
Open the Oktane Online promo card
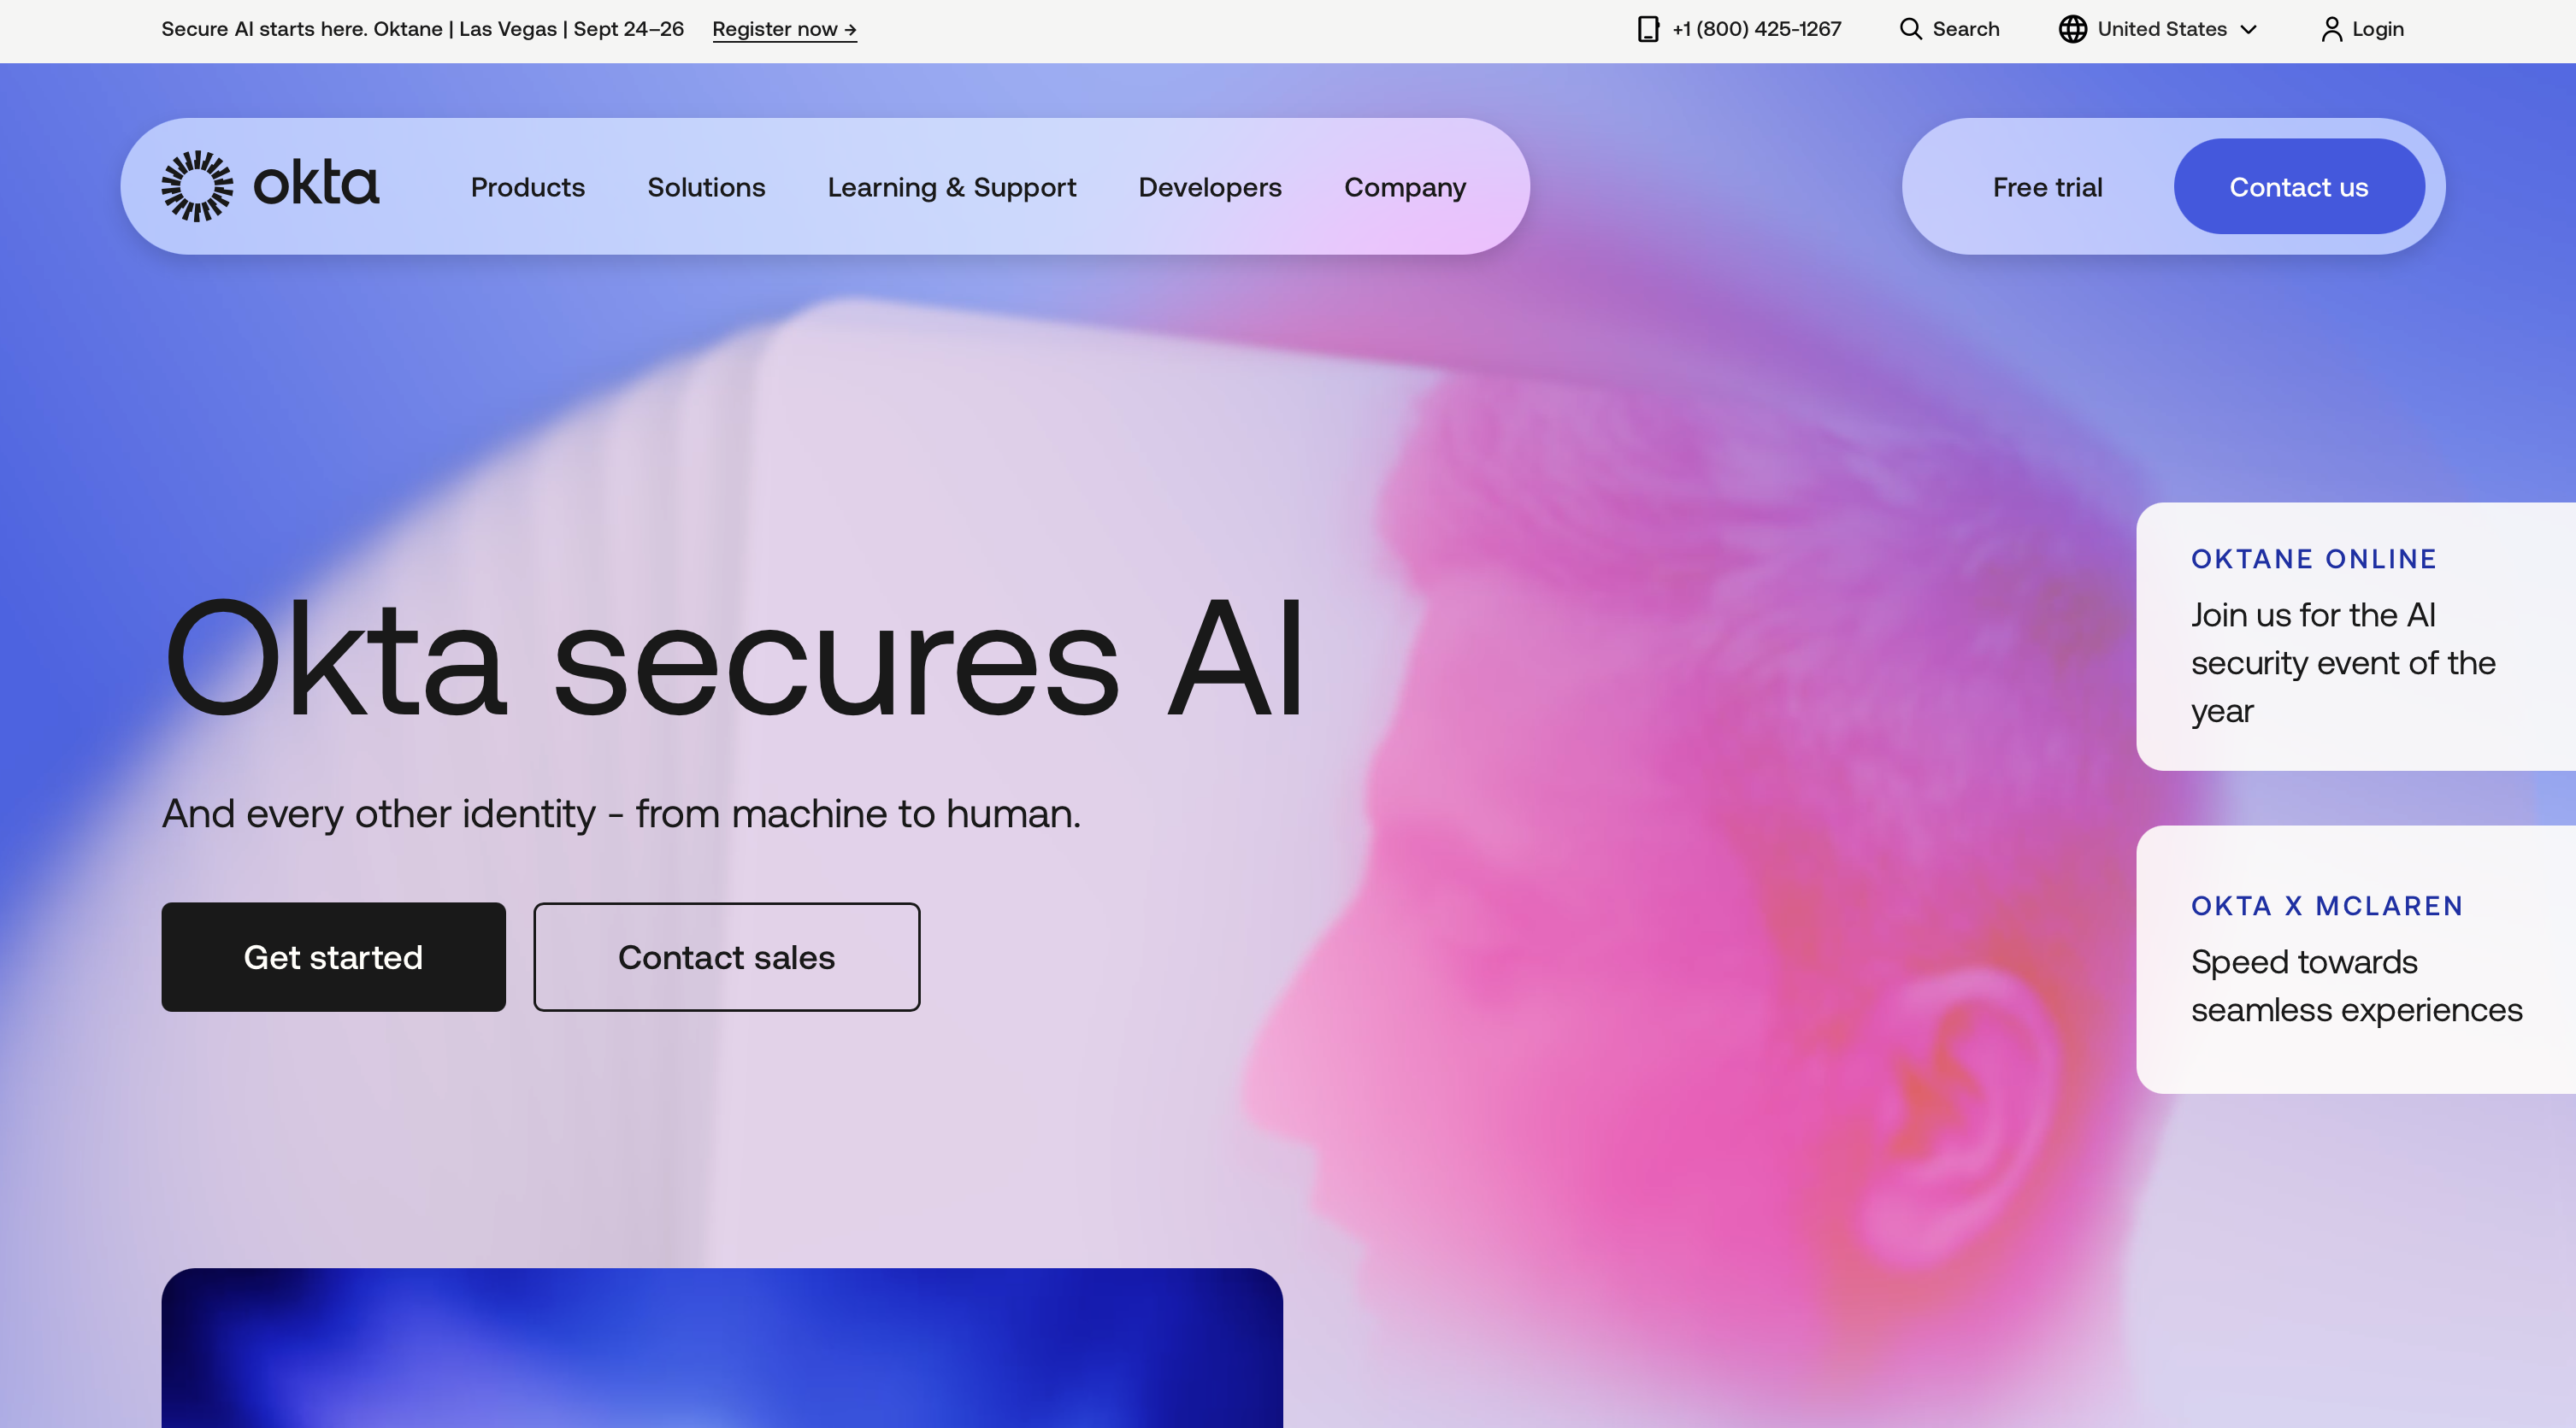pyautogui.click(x=2356, y=637)
